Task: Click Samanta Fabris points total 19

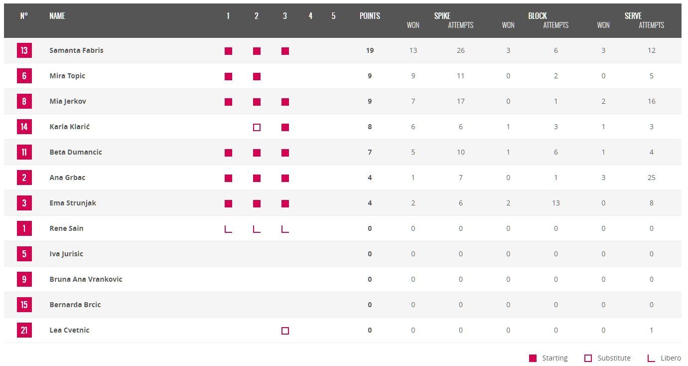Action: tap(370, 50)
